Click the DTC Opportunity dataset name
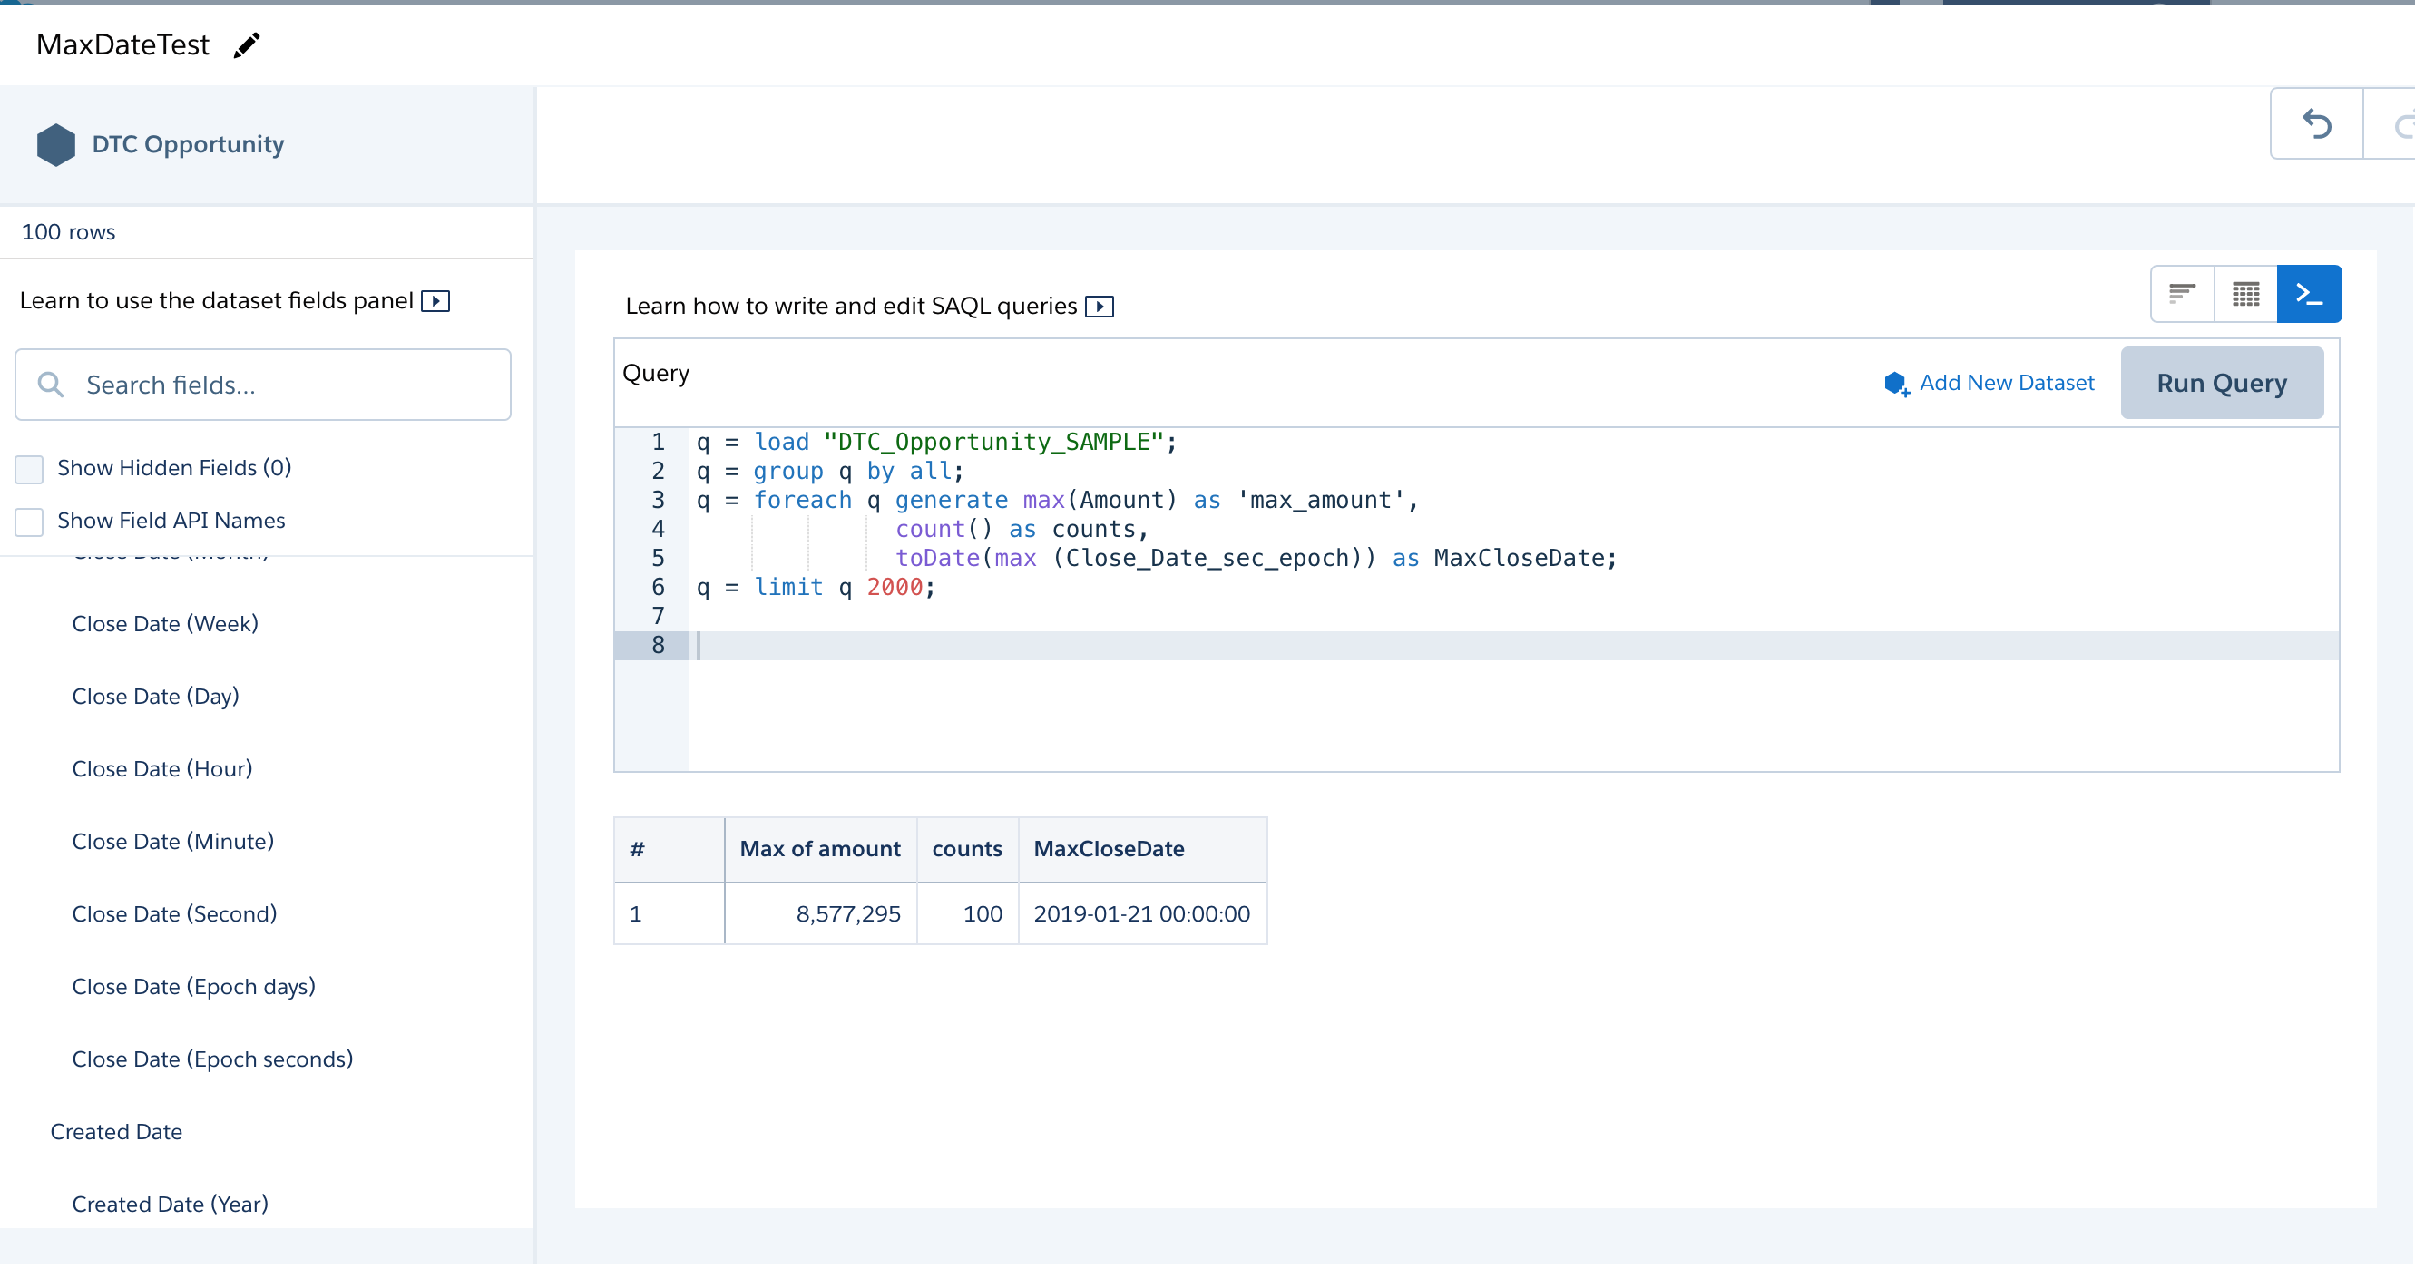The image size is (2415, 1288). tap(189, 144)
